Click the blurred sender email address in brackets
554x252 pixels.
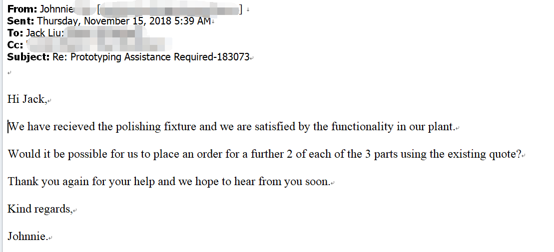click(x=170, y=9)
